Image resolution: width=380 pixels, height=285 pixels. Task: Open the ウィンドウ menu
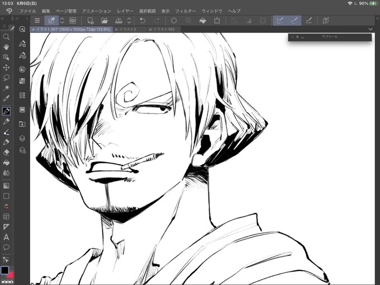[212, 11]
